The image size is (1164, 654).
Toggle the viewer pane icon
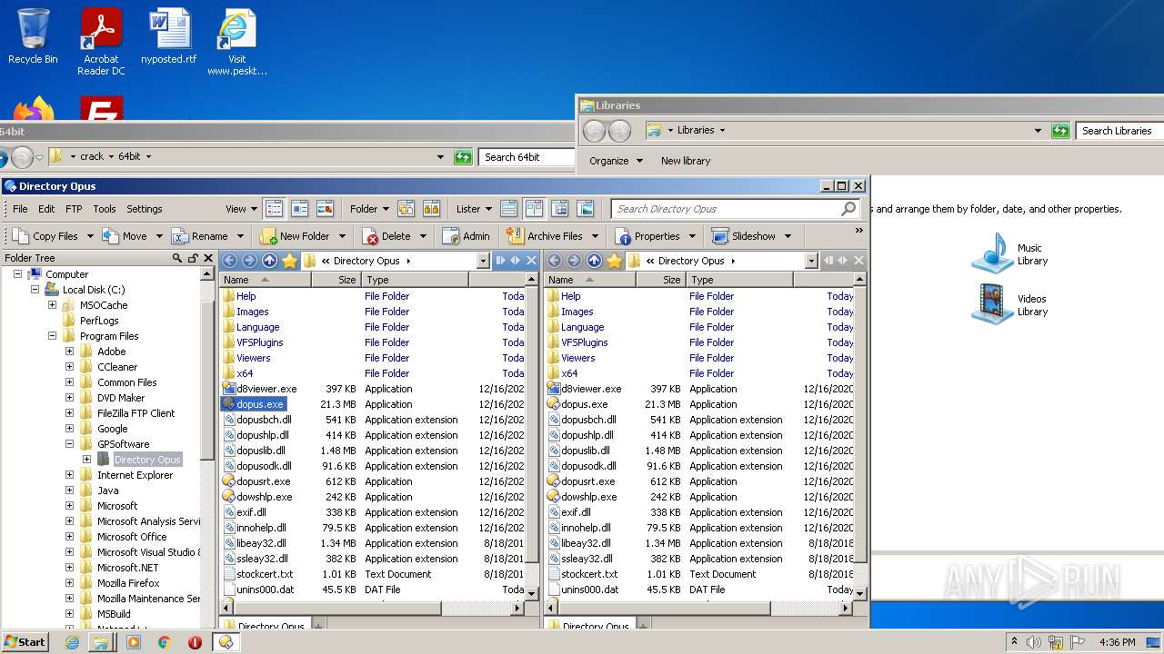(586, 209)
